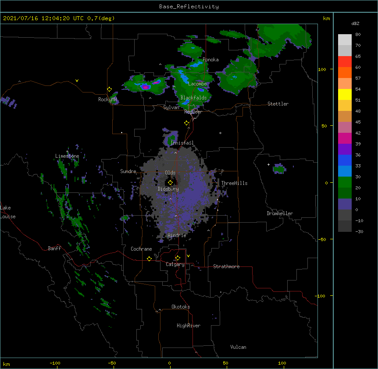
Task: Click the Lake Louise label
Action: point(7,212)
